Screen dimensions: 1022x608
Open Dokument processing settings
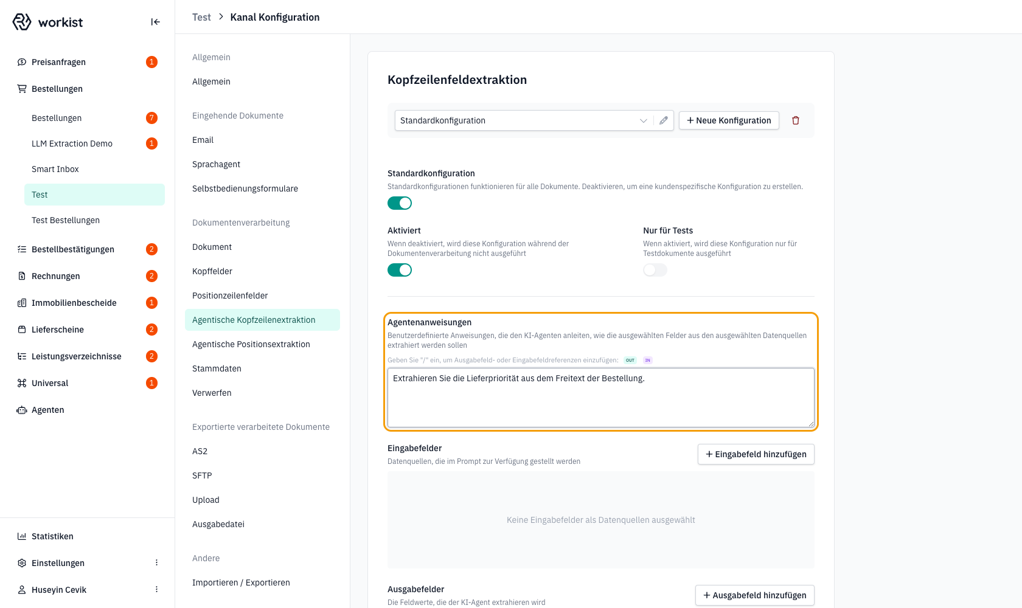[212, 247]
